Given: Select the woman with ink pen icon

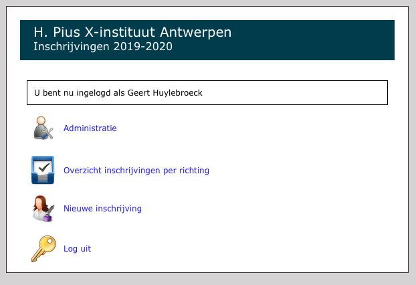Looking at the screenshot, I should coord(43,209).
